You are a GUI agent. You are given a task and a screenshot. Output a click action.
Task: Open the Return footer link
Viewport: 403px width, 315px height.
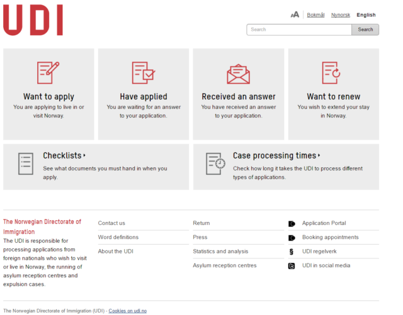(x=201, y=223)
